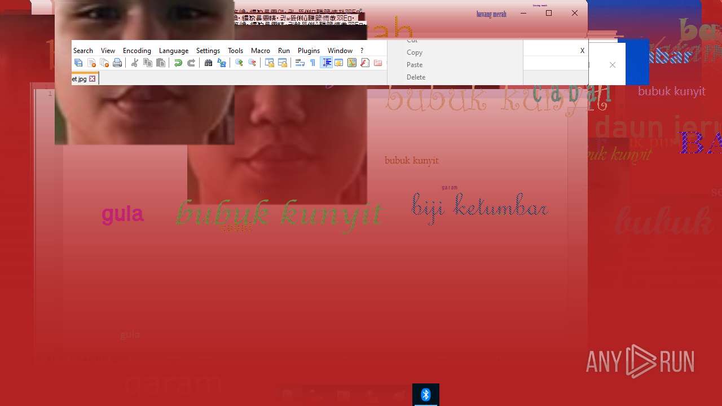Open the Document Map toolbar icon
722x406 pixels.
pos(352,63)
